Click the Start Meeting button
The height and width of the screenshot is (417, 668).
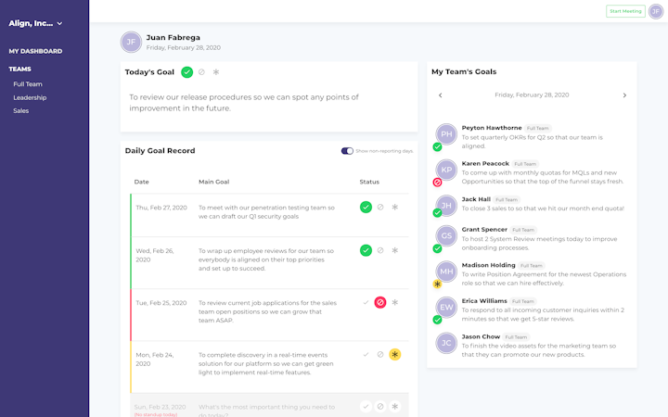point(625,11)
